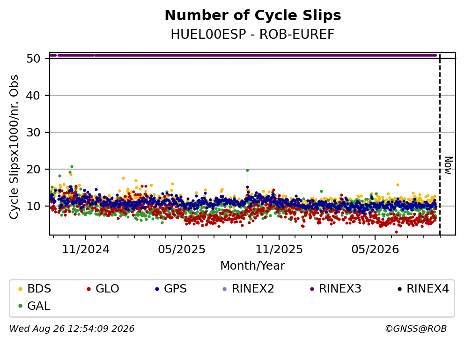Click the 11/2025 x-axis tick label
Viewport: 465px width, 343px height.
[279, 250]
